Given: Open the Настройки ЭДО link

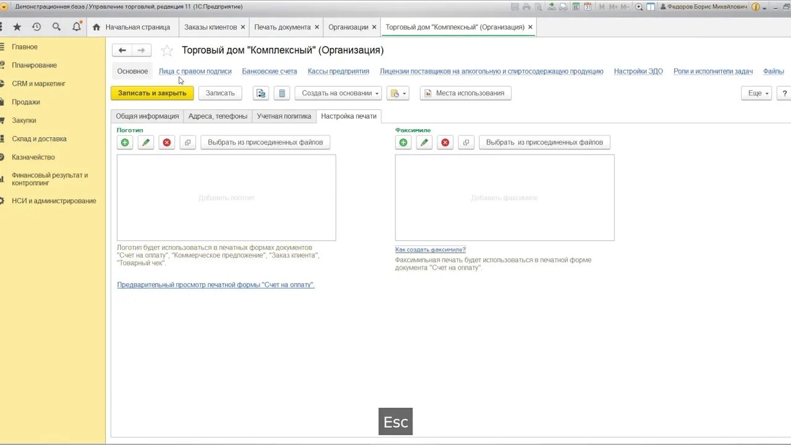Looking at the screenshot, I should click(638, 72).
